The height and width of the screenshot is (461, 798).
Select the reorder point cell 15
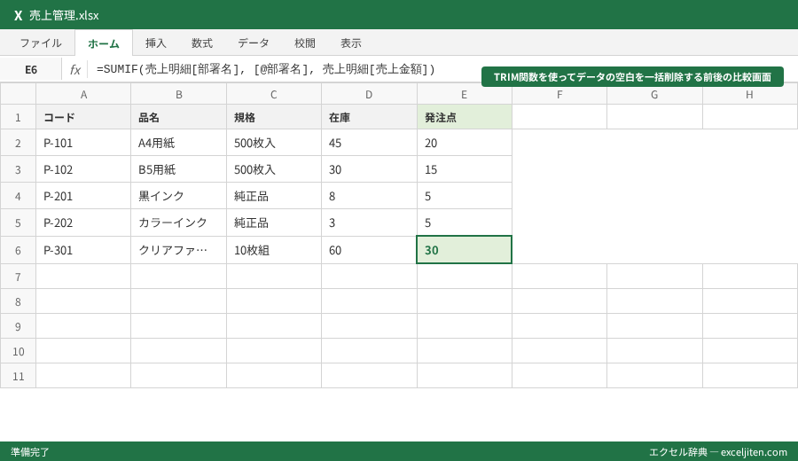point(464,169)
